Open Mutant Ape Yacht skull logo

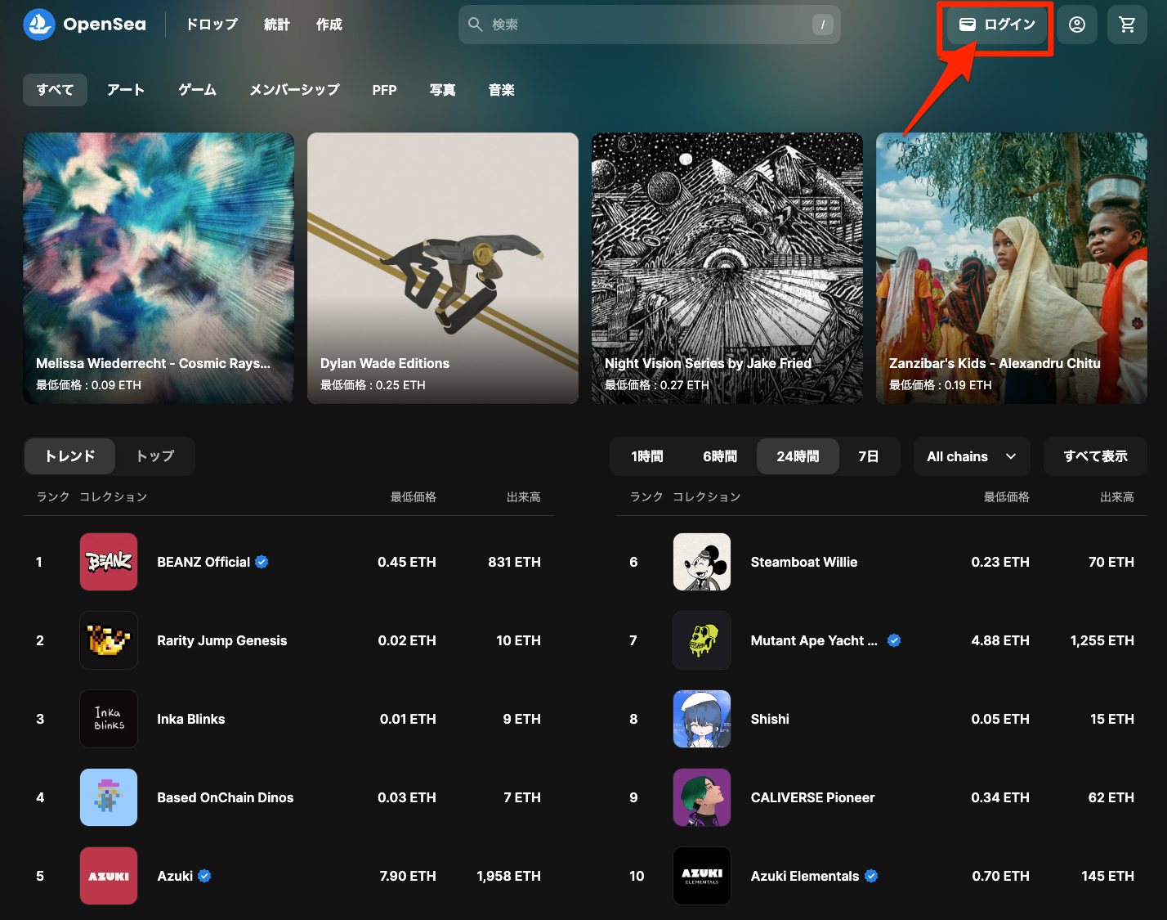click(702, 640)
